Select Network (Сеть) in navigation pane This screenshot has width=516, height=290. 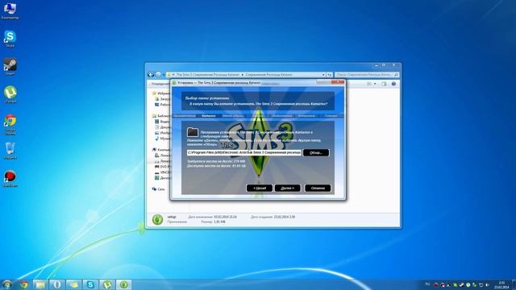(158, 189)
